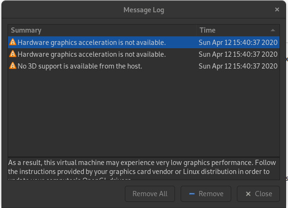The width and height of the screenshot is (288, 208).
Task: Click warning icon on the unselected Hardware graphics row
Action: [13, 54]
